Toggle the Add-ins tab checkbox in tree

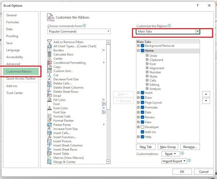click(x=142, y=132)
